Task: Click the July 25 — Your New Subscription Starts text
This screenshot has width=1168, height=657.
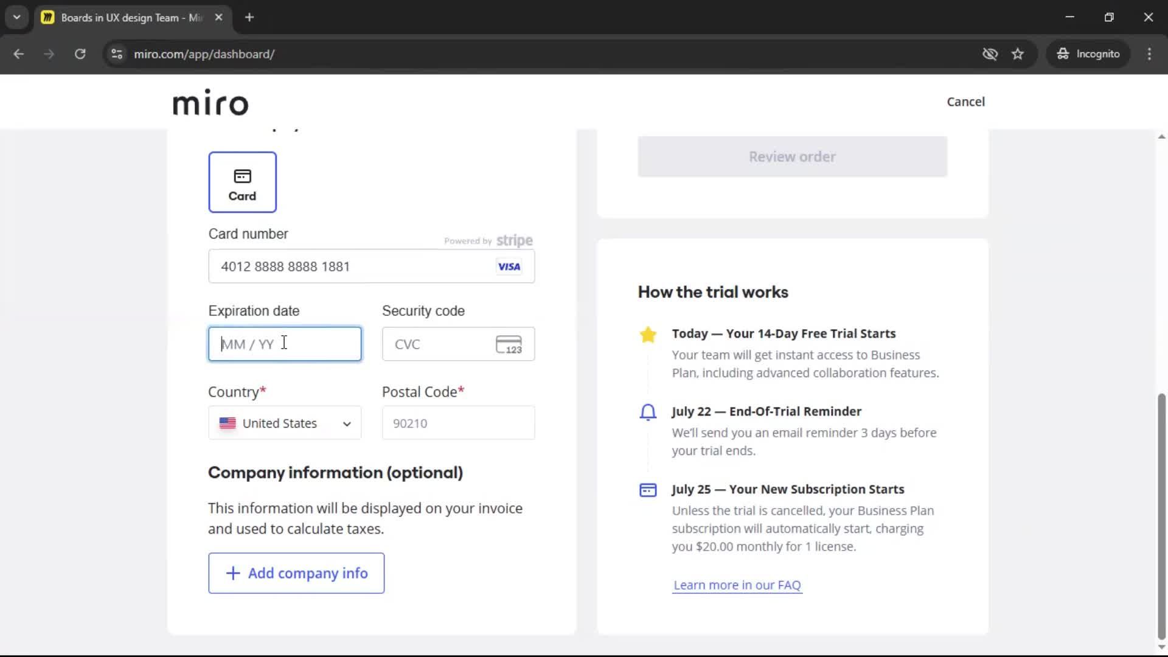Action: [x=788, y=489]
